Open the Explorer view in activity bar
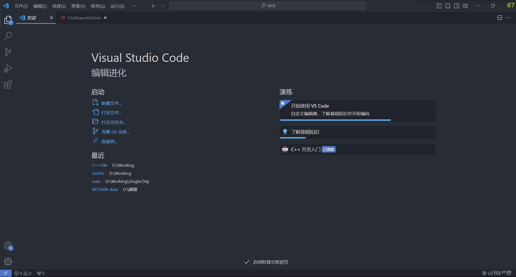Image resolution: width=516 pixels, height=277 pixels. click(x=8, y=20)
